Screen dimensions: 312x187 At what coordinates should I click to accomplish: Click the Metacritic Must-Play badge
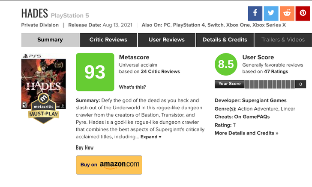[43, 108]
